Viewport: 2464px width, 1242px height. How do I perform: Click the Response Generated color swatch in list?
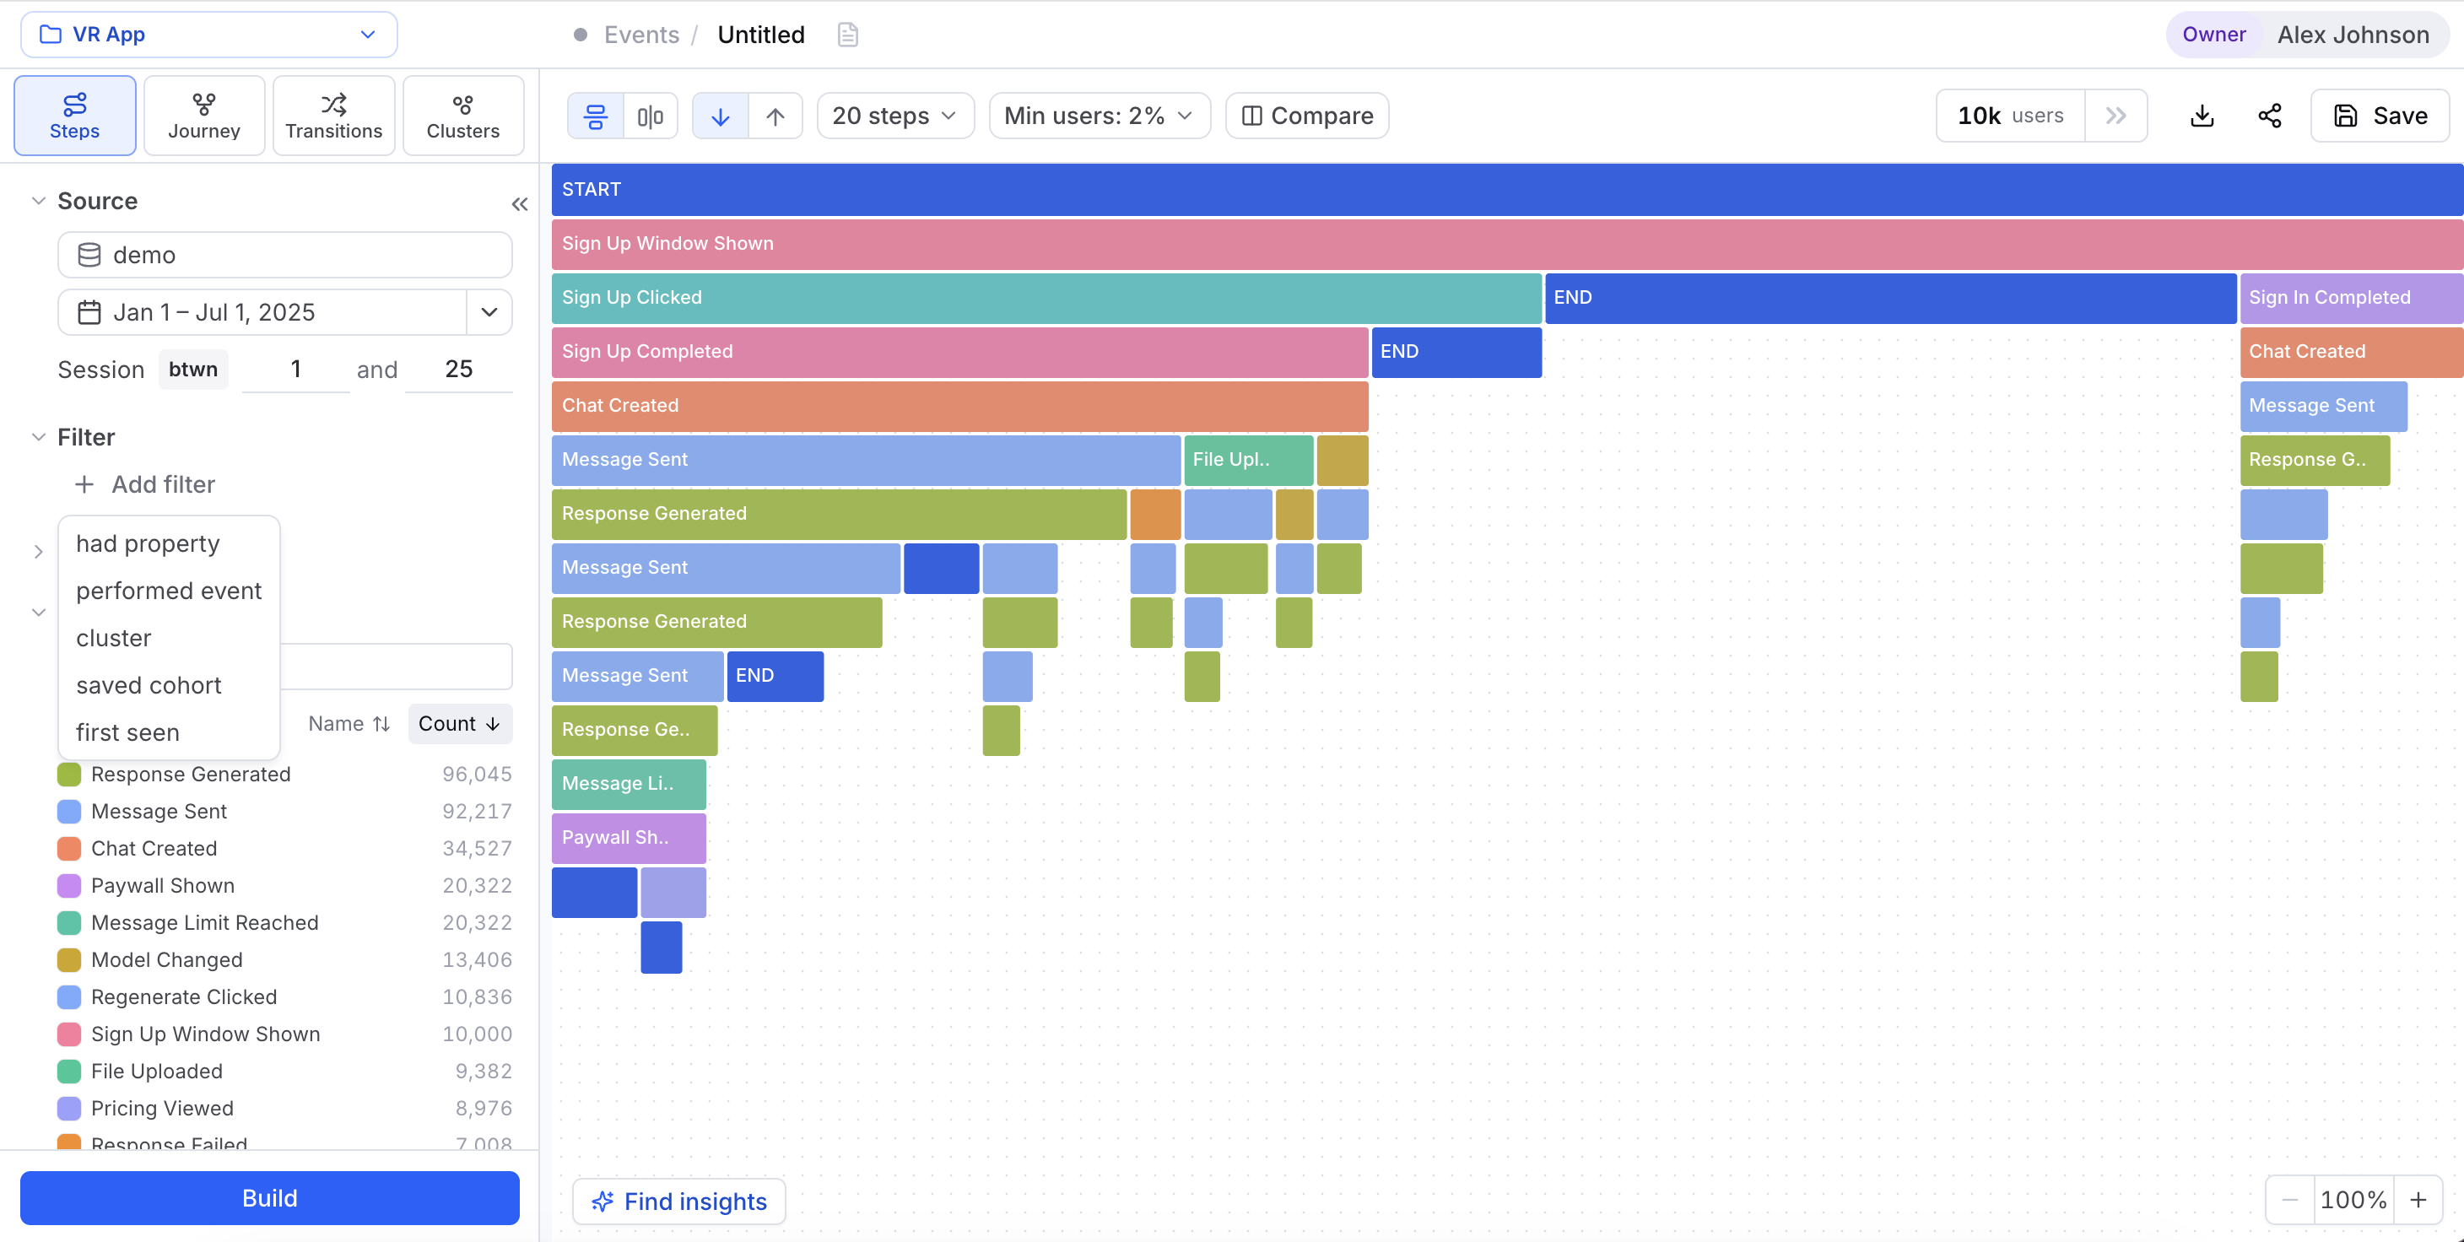pos(69,775)
